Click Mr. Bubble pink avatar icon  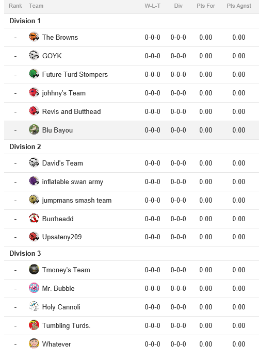coord(34,288)
